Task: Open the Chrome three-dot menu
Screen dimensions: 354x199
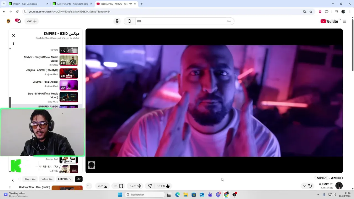Action: 350,12
